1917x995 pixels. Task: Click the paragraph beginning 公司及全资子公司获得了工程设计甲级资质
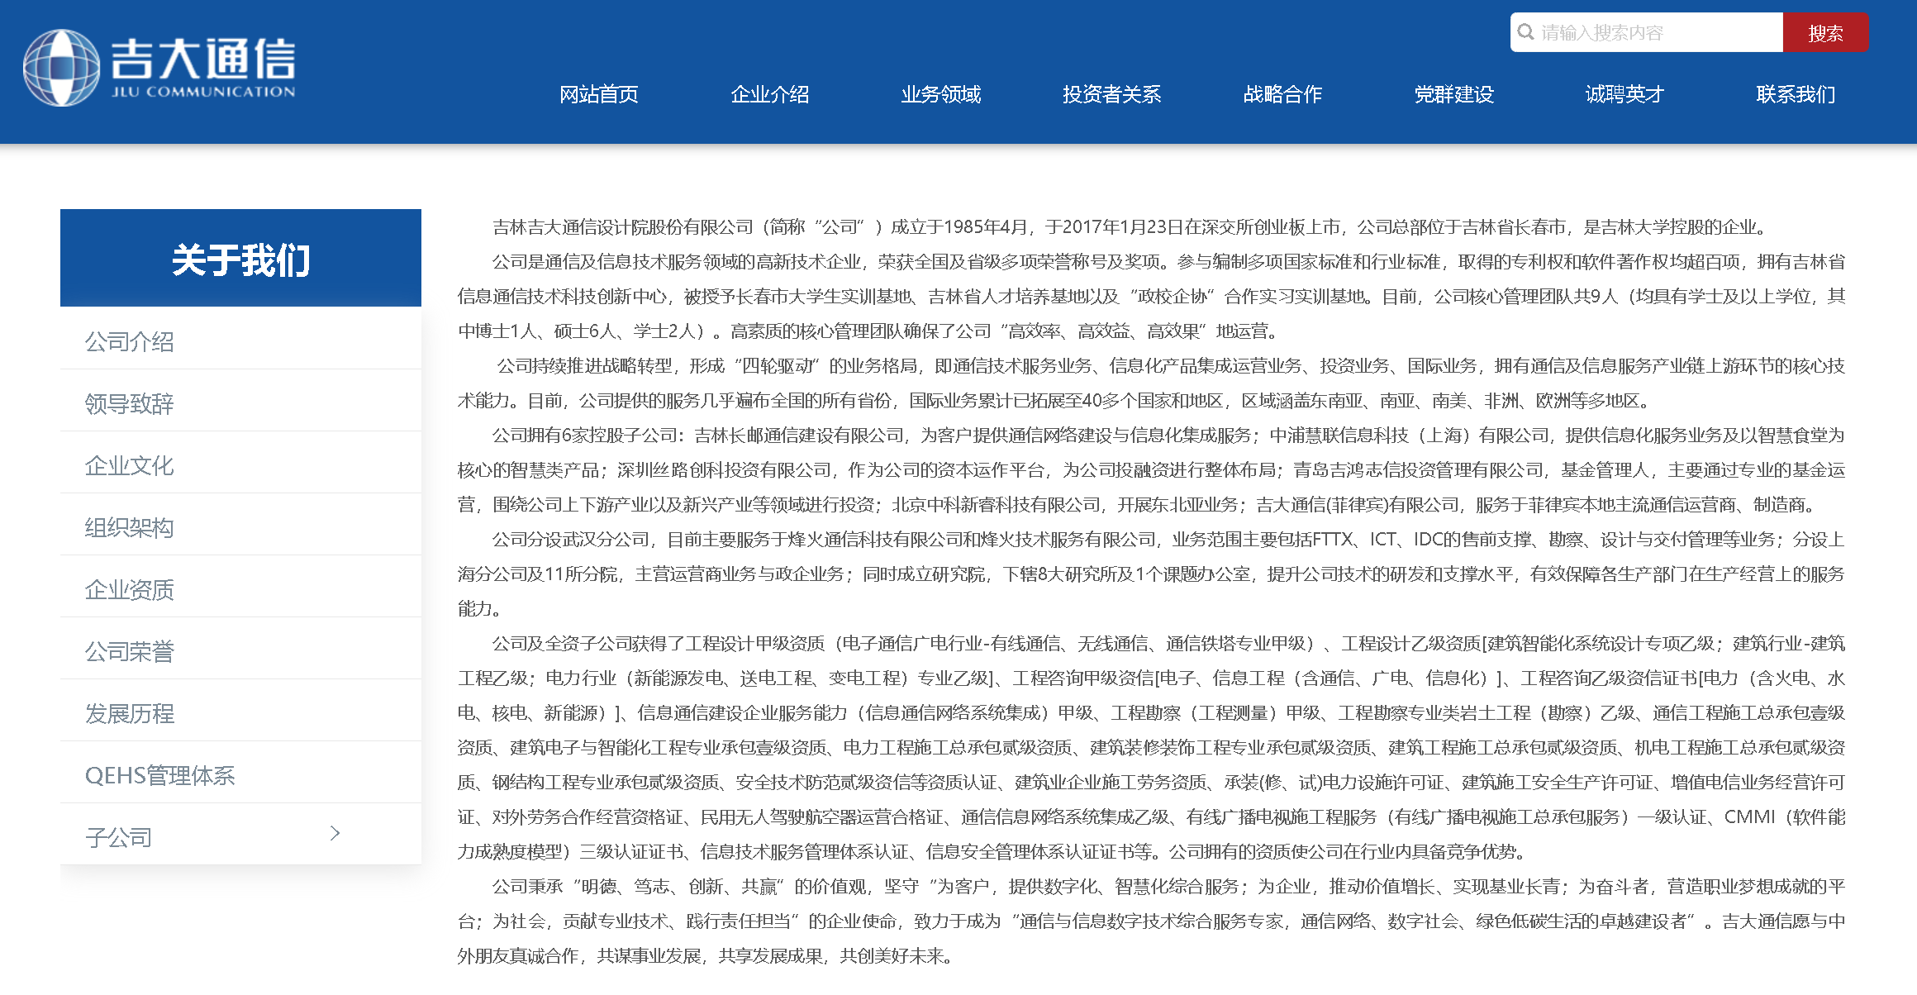(1151, 747)
